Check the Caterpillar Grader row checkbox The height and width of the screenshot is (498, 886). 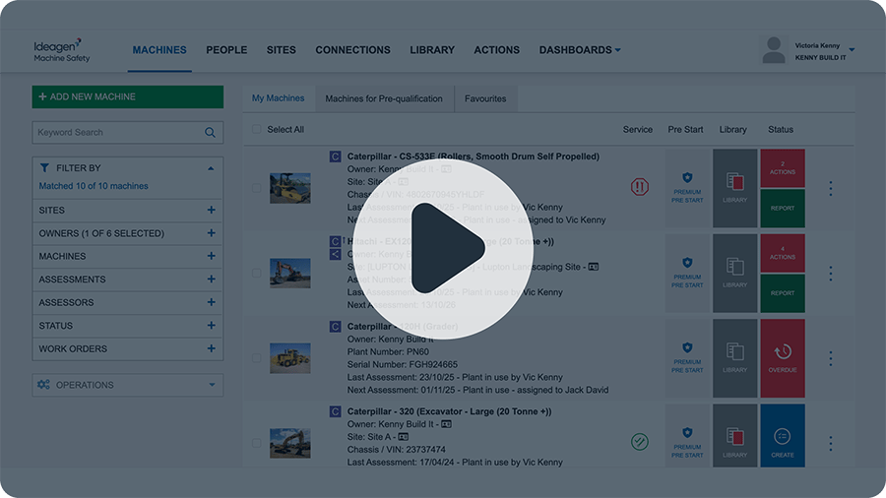click(257, 357)
